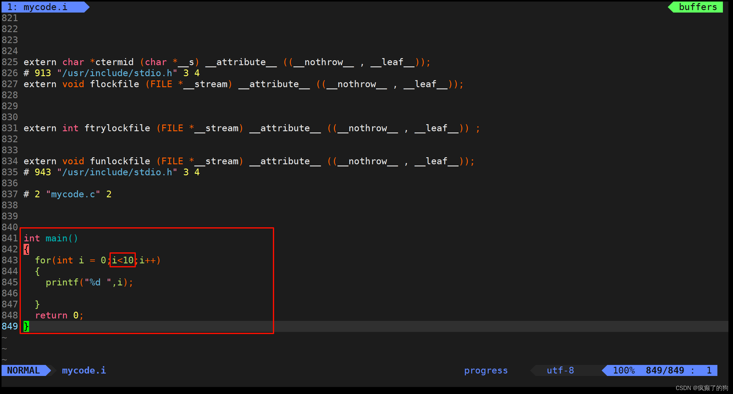Click 'extern' keyword on line 831

(x=40, y=128)
